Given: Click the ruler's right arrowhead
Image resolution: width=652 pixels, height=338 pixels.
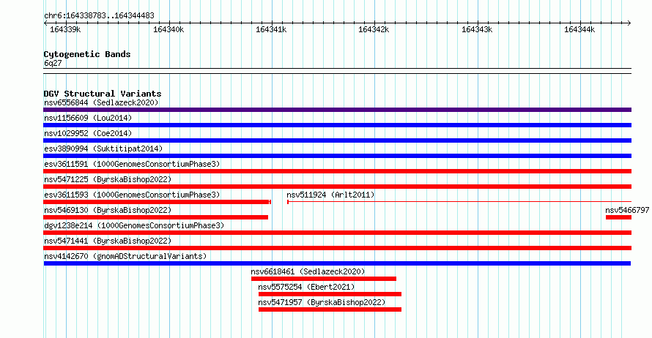Looking at the screenshot, I should [x=629, y=23].
